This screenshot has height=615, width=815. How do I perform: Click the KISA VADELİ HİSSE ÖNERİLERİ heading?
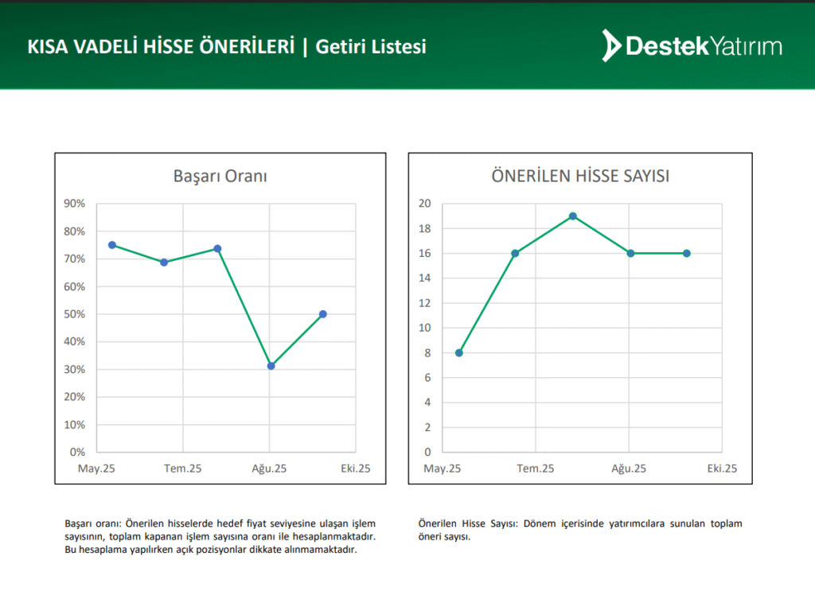click(160, 46)
